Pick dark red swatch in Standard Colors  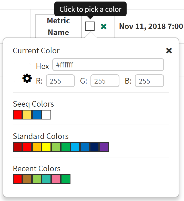(x=18, y=147)
